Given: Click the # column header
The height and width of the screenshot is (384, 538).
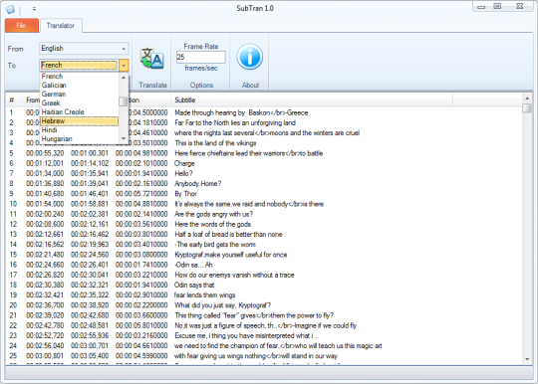Looking at the screenshot, I should pyautogui.click(x=14, y=100).
